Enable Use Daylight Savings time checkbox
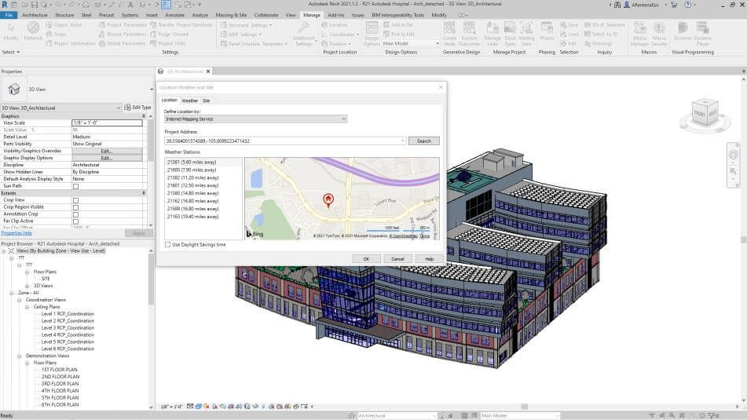This screenshot has height=420, width=747. pos(168,244)
